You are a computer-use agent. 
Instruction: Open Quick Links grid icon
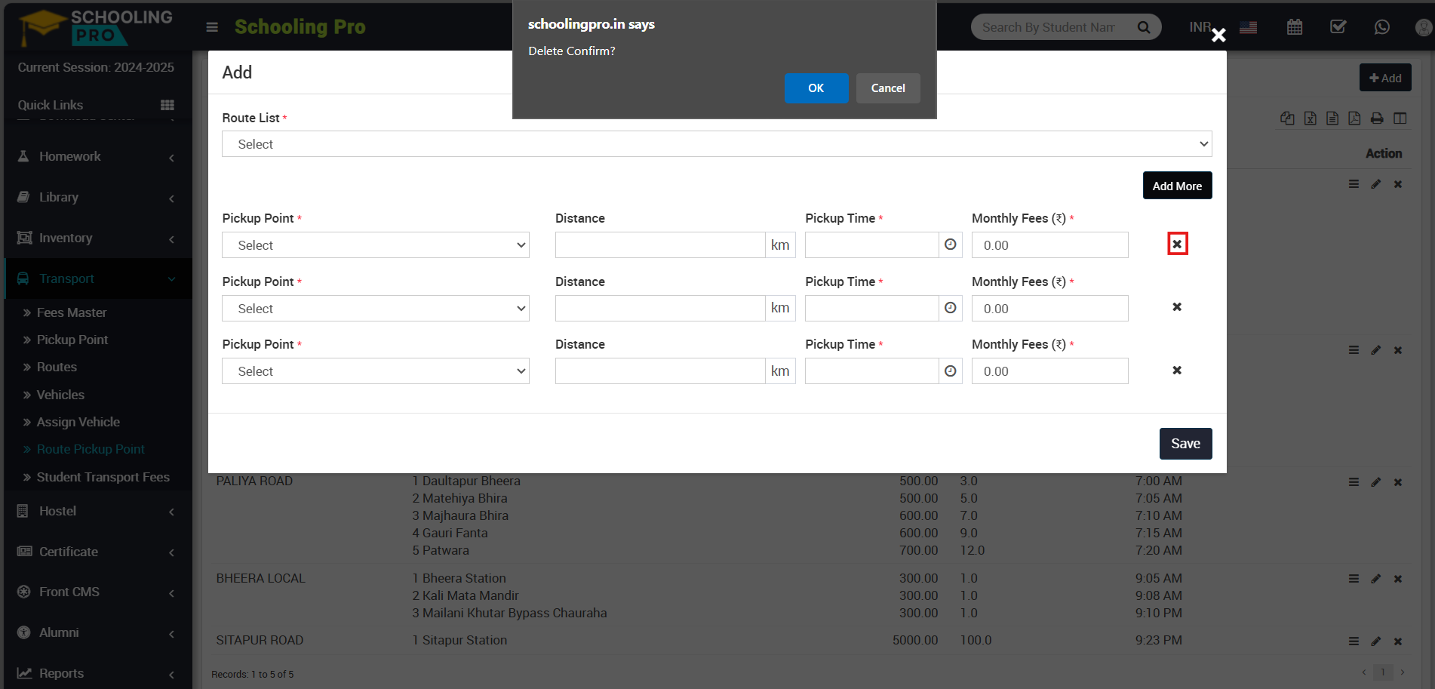(167, 105)
